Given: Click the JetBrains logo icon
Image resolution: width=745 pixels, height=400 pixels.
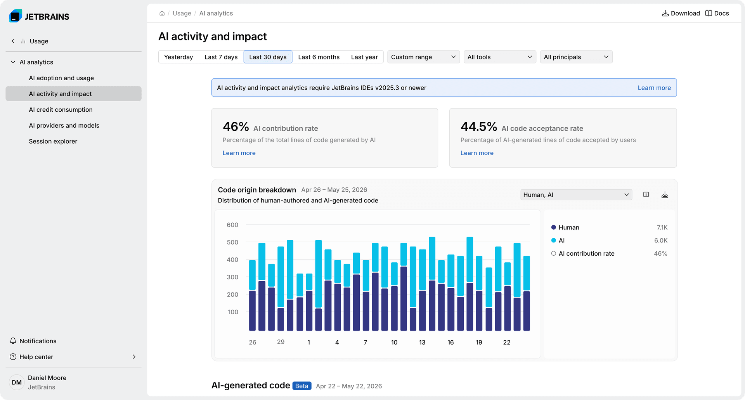Looking at the screenshot, I should pos(16,16).
